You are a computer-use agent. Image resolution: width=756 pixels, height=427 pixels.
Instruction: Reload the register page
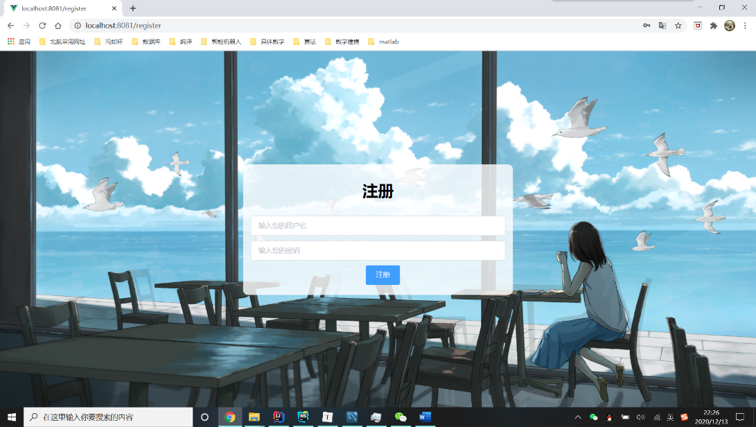click(42, 26)
